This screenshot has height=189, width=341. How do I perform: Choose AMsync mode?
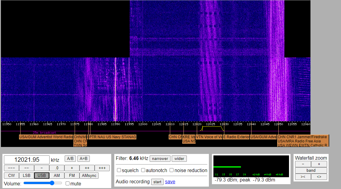(x=89, y=175)
